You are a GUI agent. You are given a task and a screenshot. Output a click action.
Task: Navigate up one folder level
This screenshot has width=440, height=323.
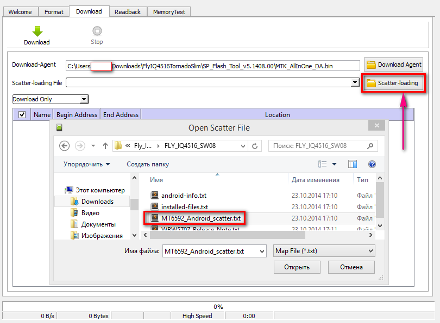point(105,146)
